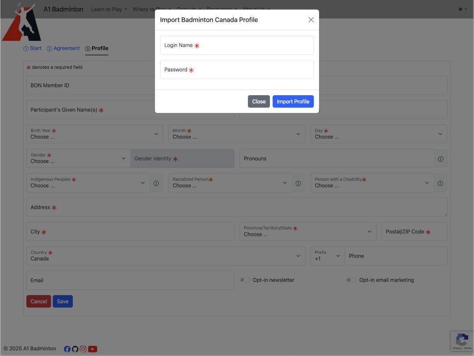Open the Facebook icon in the footer
The height and width of the screenshot is (356, 474).
[67, 349]
